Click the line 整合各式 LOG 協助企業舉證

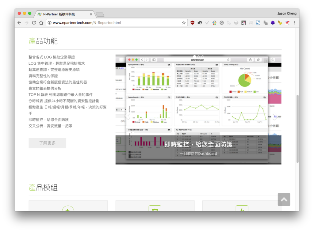(52, 57)
